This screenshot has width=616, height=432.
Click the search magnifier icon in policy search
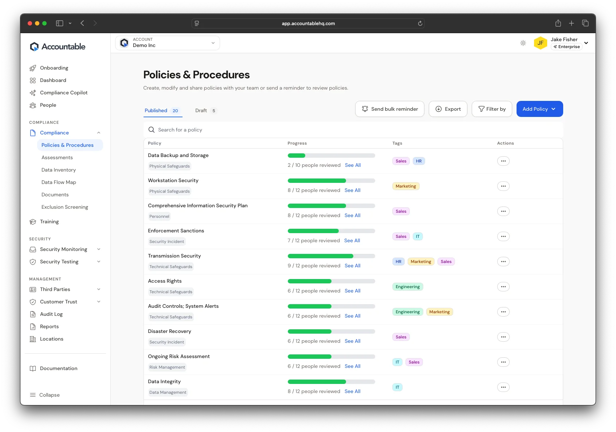pyautogui.click(x=152, y=130)
